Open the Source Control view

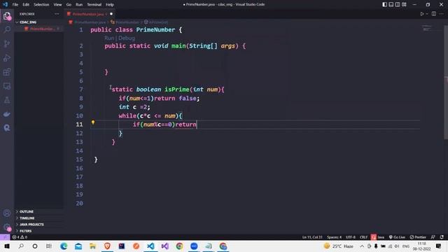7,43
